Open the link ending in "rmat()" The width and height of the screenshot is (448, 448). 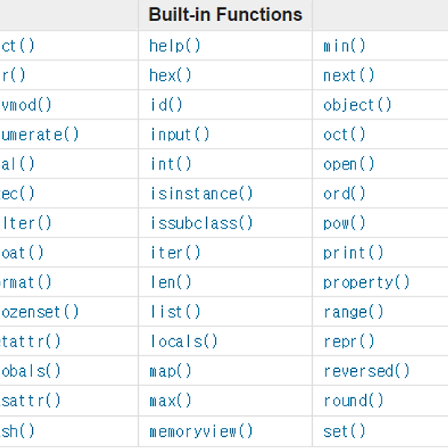pos(25,283)
